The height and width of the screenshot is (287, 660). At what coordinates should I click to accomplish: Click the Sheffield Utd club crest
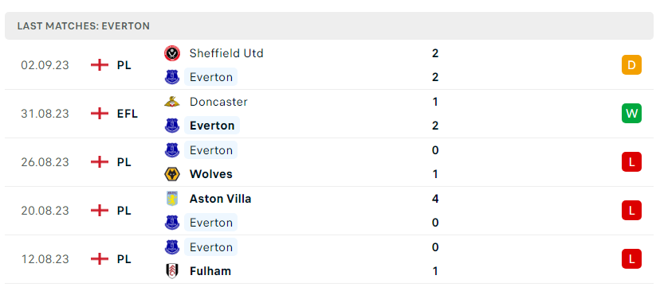(171, 53)
